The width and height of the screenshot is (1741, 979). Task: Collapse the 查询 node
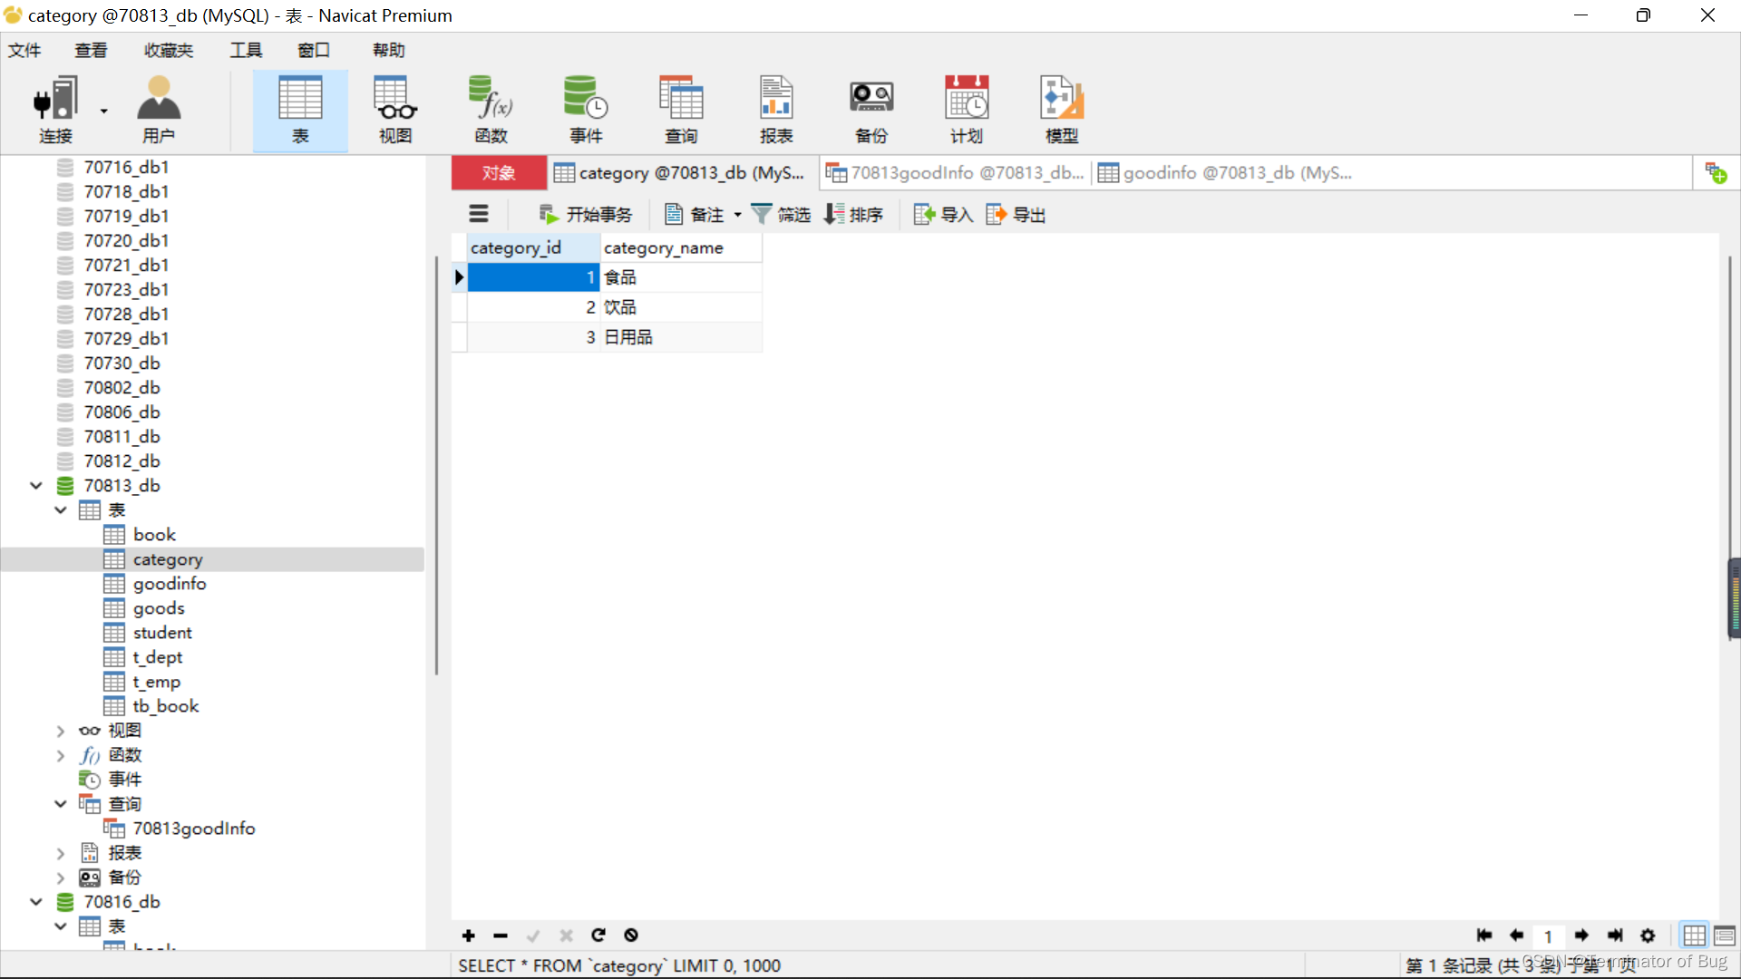[61, 804]
